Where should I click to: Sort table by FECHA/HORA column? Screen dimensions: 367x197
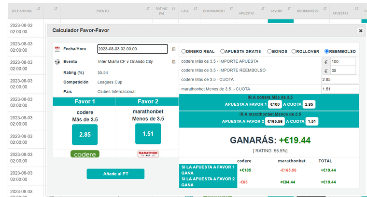point(39,9)
